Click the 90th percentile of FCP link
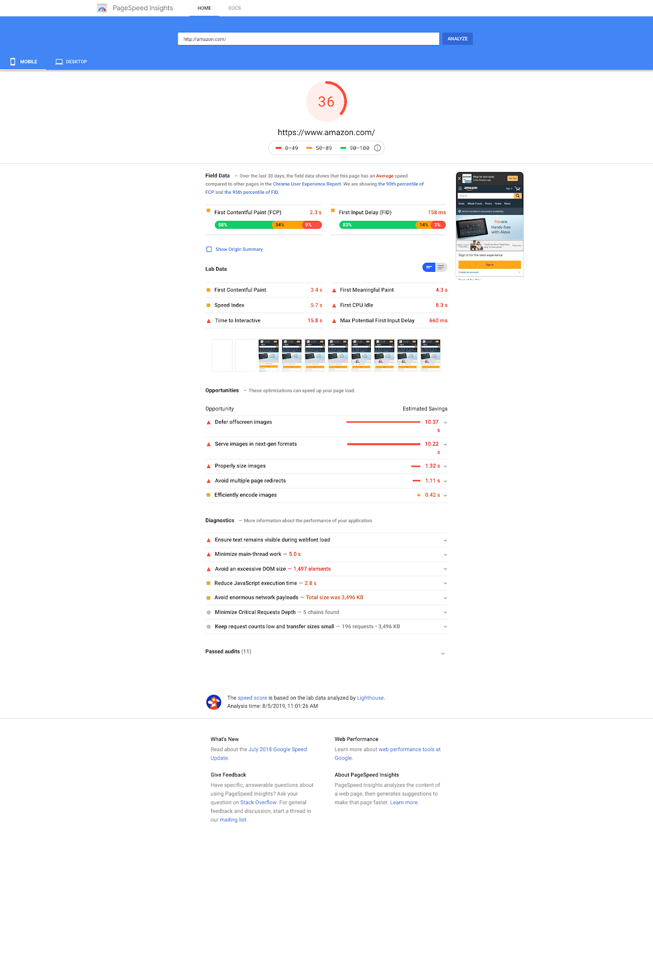This screenshot has width=653, height=960. (x=314, y=188)
